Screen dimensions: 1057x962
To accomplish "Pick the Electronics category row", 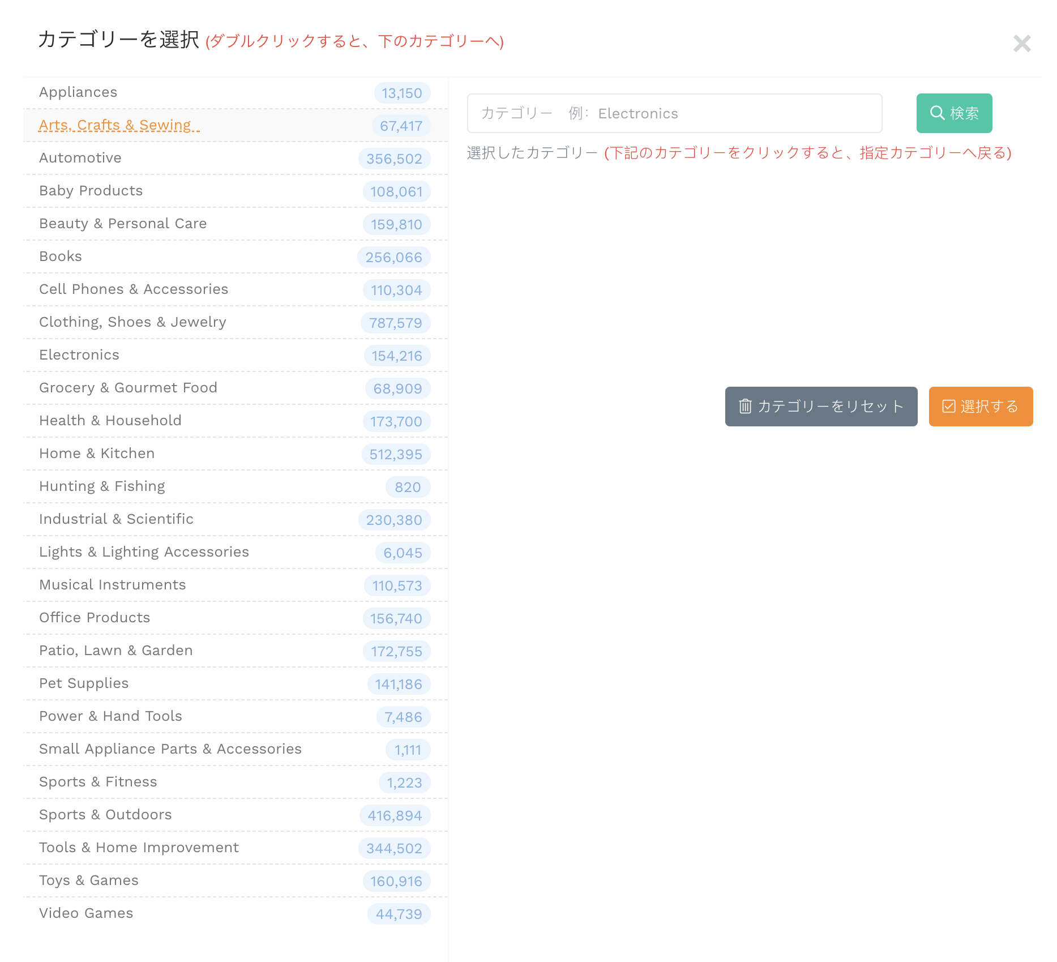I will [x=236, y=356].
